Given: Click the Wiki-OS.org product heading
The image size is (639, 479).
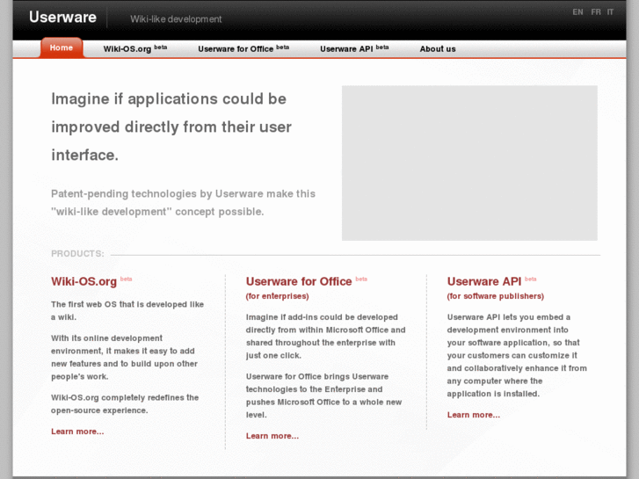Looking at the screenshot, I should pyautogui.click(x=84, y=282).
